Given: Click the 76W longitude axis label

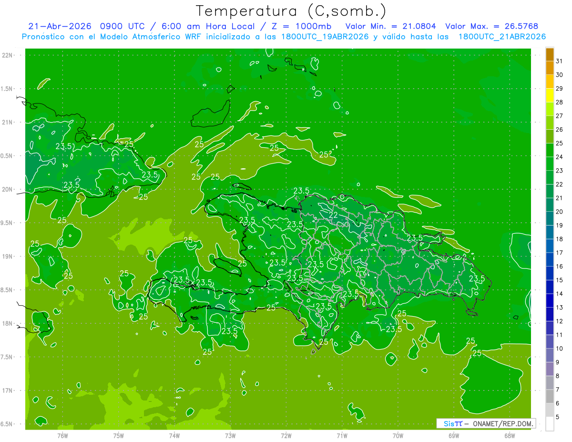Looking at the screenshot, I should click(x=62, y=435).
